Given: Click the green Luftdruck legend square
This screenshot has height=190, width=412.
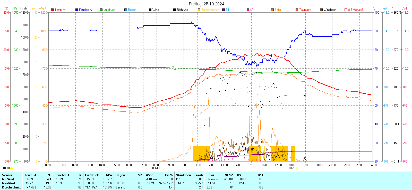Looking at the screenshot, I should click(101, 10).
